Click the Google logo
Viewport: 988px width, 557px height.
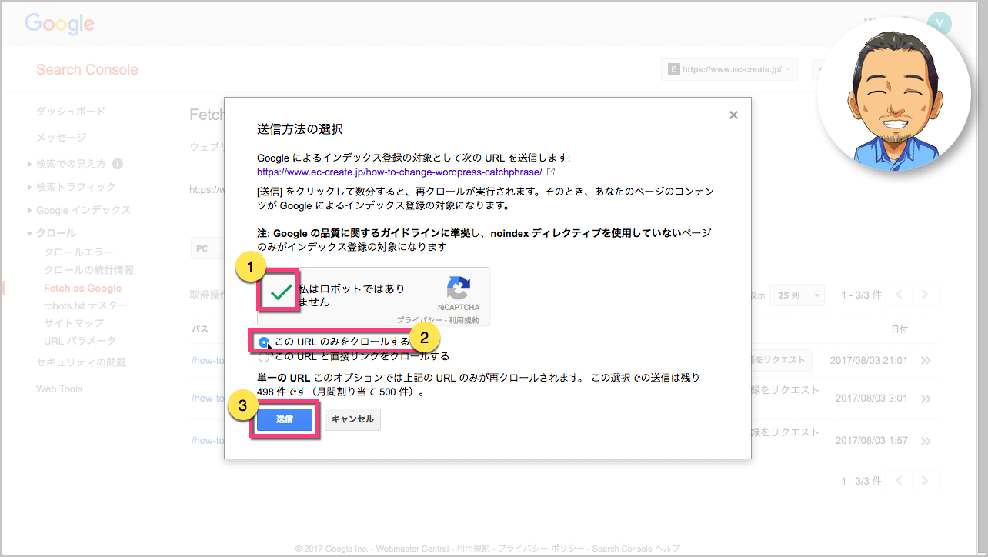click(x=60, y=24)
